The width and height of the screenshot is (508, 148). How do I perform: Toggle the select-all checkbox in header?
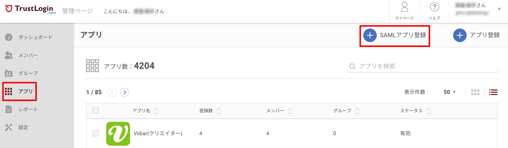[x=96, y=110]
